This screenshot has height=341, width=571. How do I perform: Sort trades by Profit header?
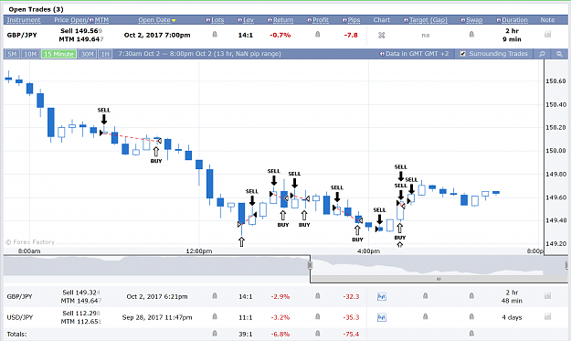click(x=321, y=20)
